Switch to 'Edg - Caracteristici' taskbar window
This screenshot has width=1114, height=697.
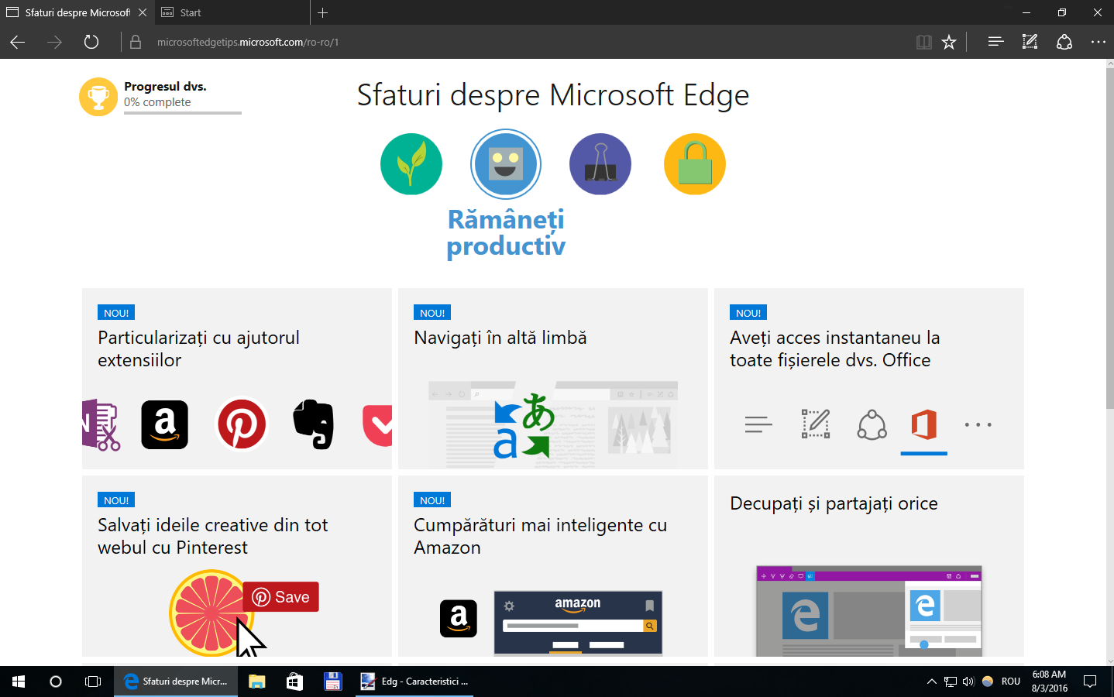coord(414,682)
